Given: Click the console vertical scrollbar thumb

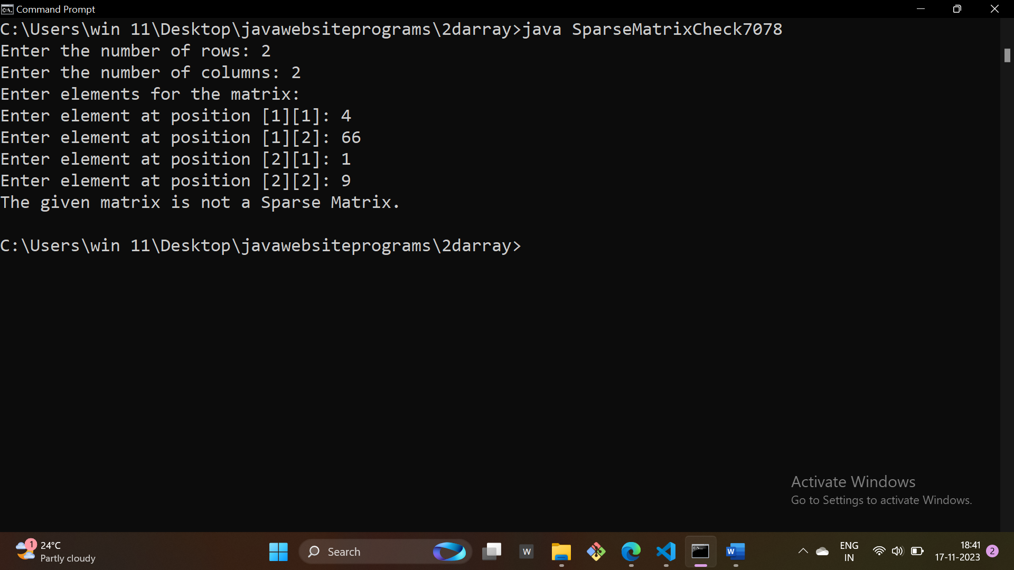Looking at the screenshot, I should [x=1007, y=55].
